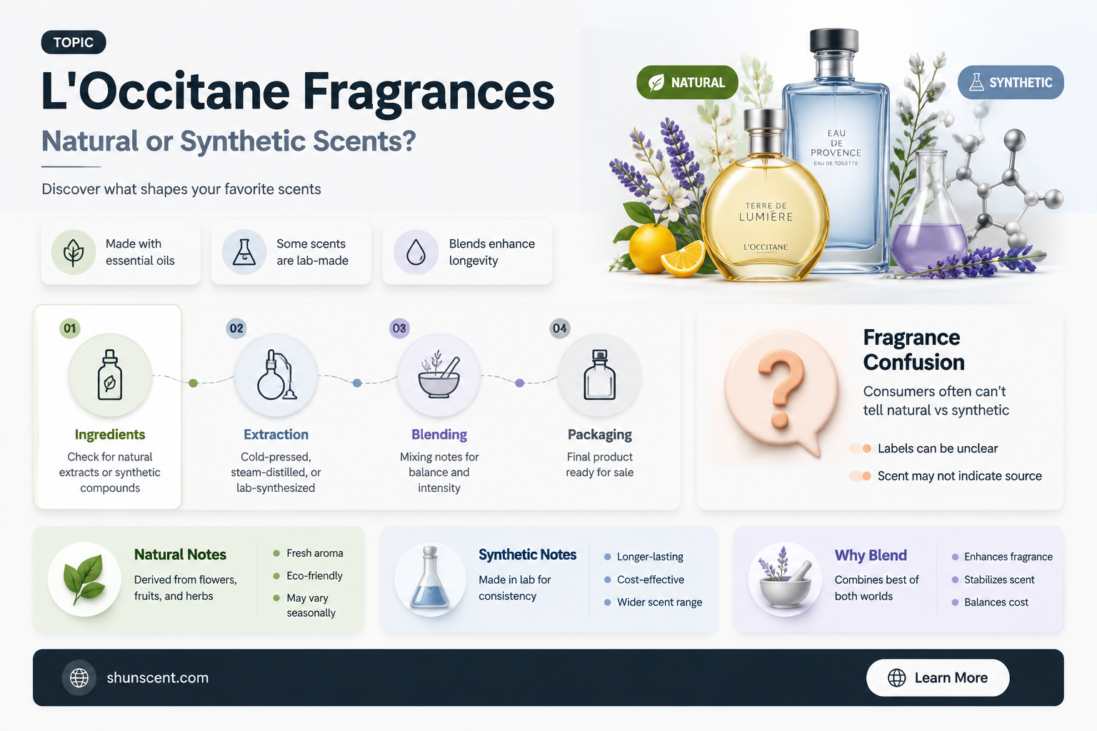Screen dimensions: 1097x731
Task: Click the dropper bottle Ingredients icon
Action: [110, 375]
